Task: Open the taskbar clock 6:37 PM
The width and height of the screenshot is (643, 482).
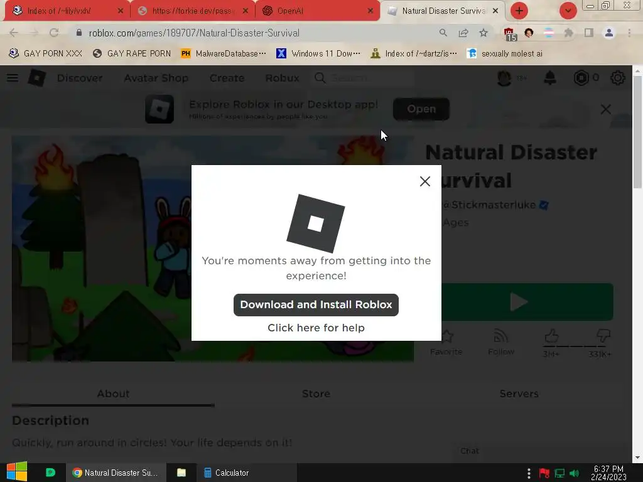Action: pos(608,473)
